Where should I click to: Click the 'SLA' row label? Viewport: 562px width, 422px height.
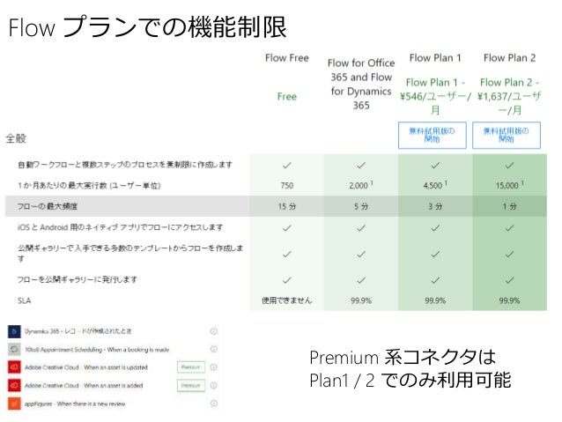pyautogui.click(x=24, y=300)
